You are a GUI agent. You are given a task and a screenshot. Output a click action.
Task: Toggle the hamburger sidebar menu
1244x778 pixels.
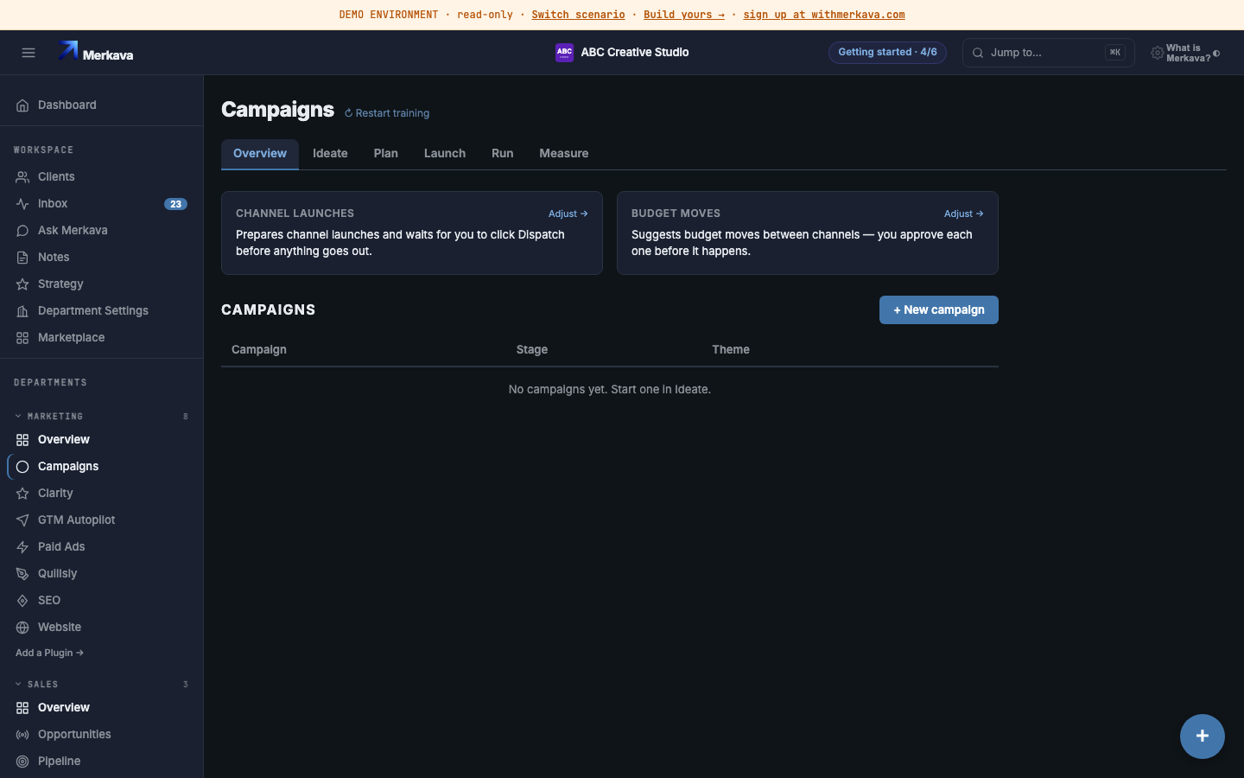[29, 53]
